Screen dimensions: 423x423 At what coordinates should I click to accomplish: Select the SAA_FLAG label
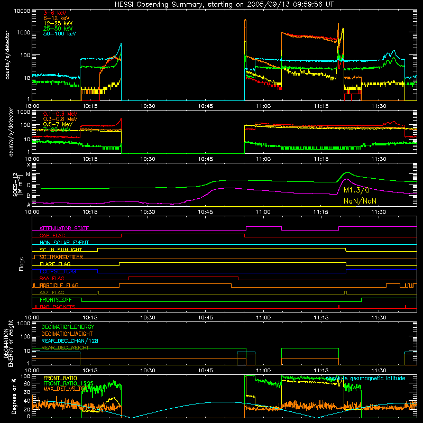(x=52, y=279)
